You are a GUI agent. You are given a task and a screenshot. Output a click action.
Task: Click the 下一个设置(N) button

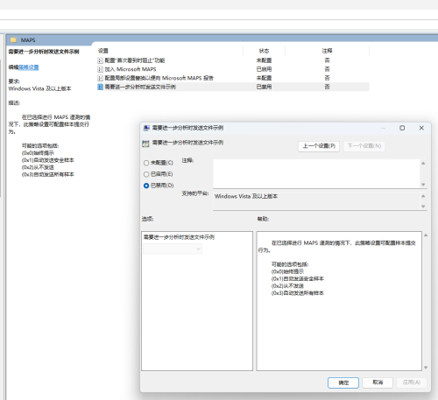[x=364, y=146]
